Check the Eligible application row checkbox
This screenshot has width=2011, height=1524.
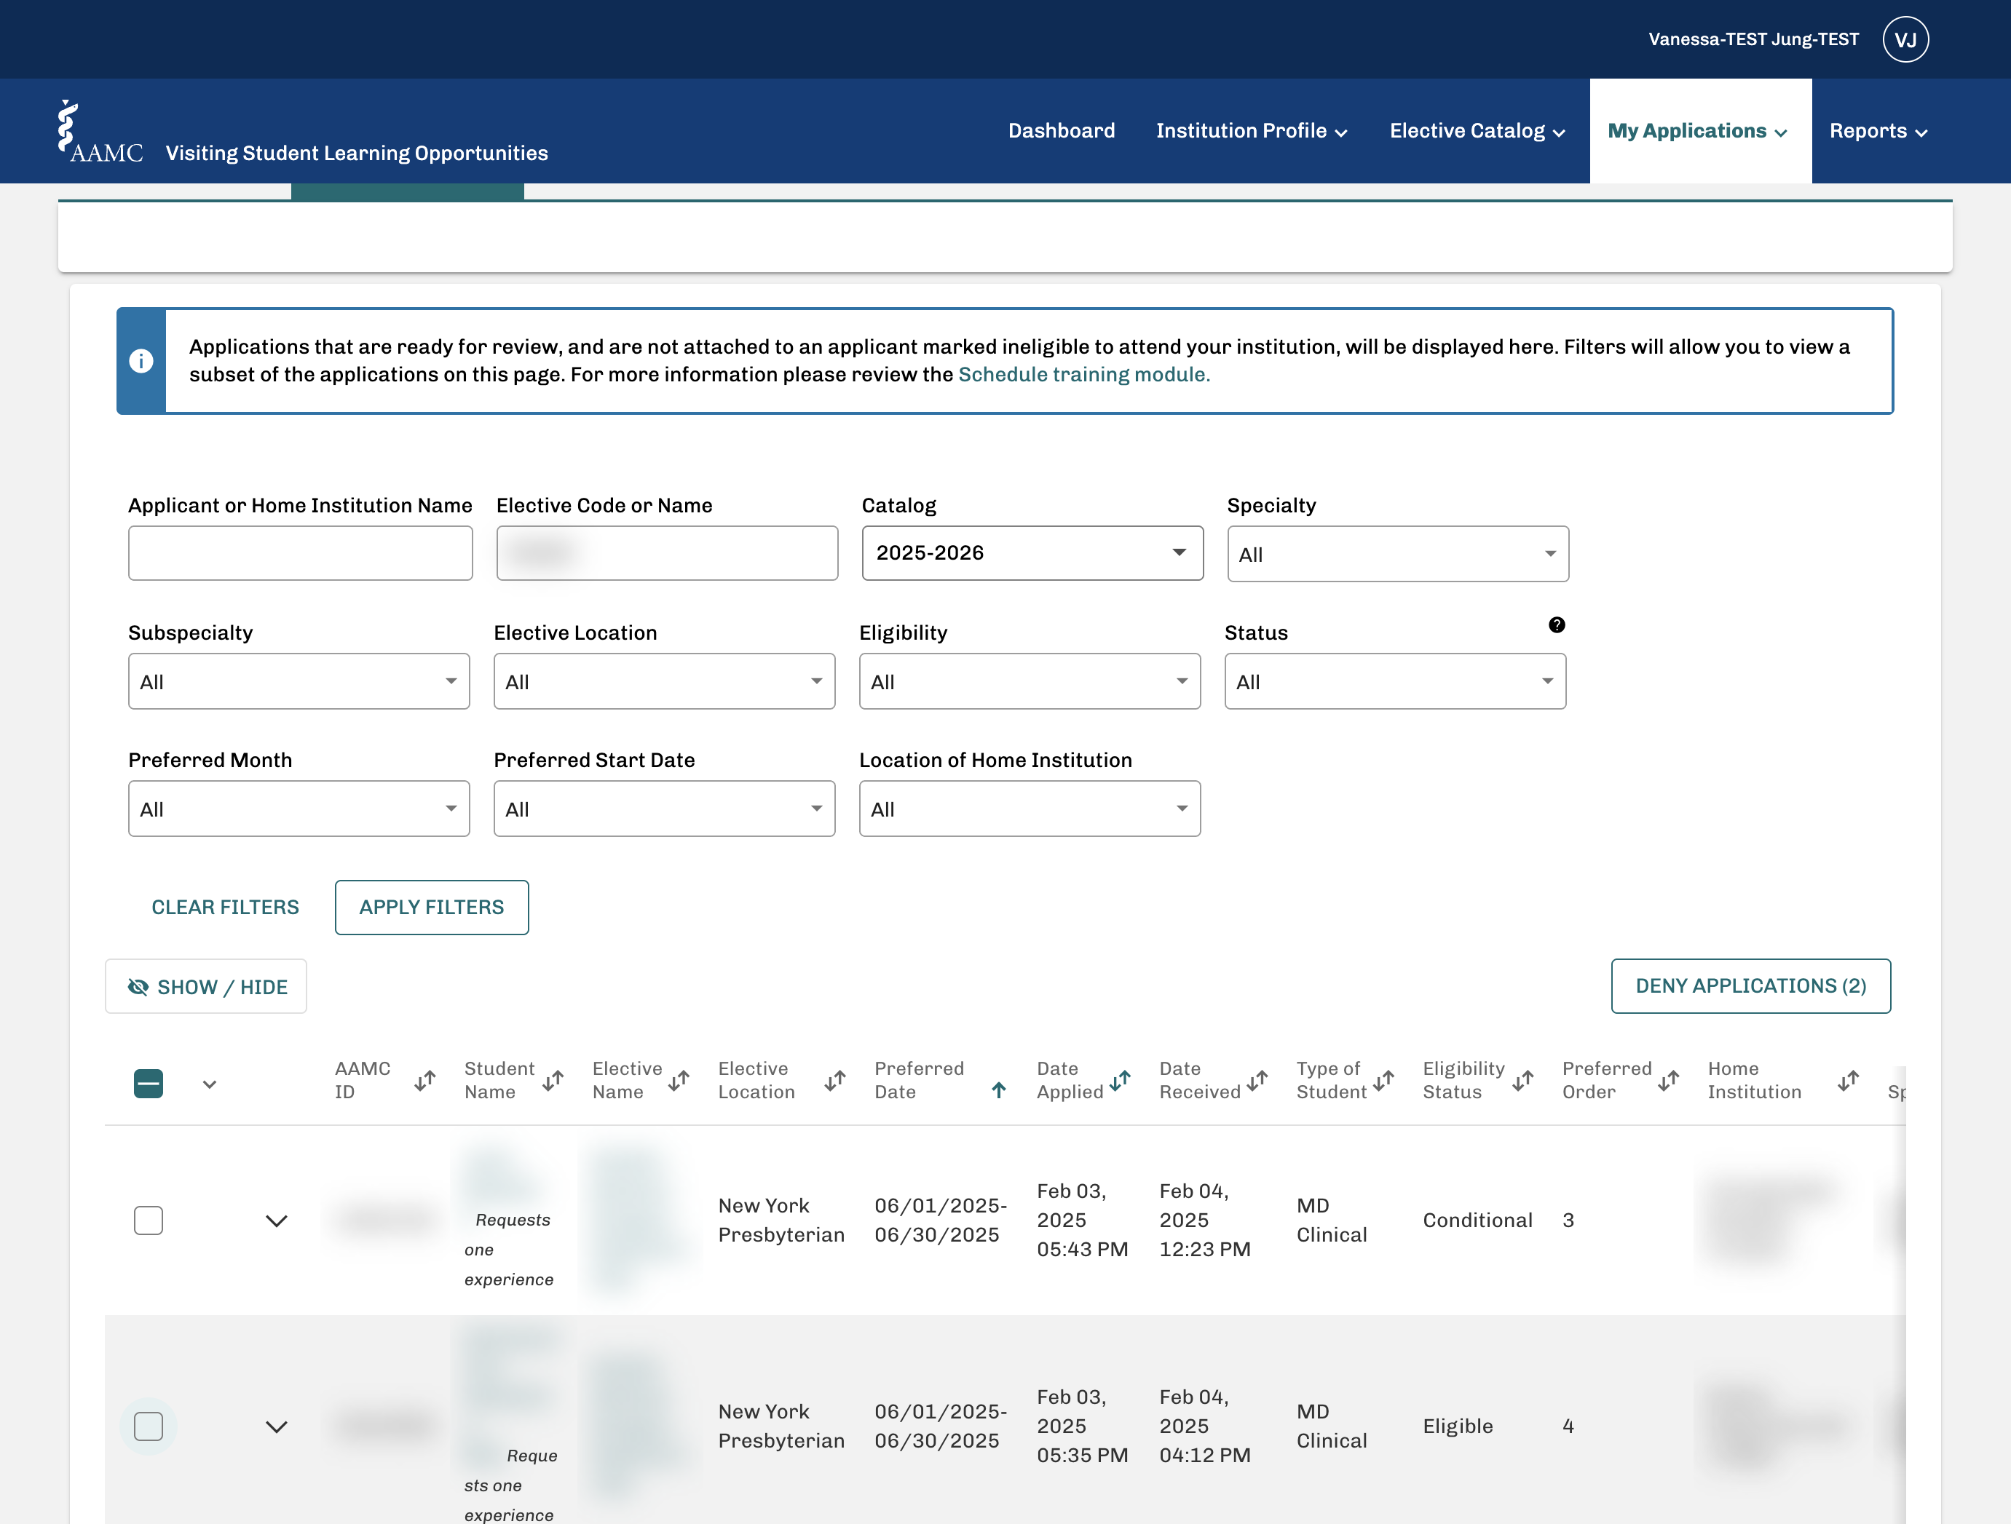(x=149, y=1426)
